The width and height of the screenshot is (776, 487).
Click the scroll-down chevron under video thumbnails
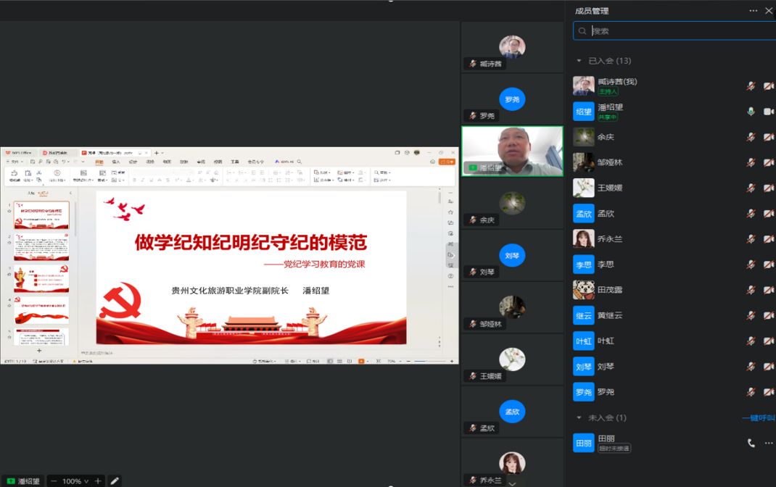(x=512, y=483)
